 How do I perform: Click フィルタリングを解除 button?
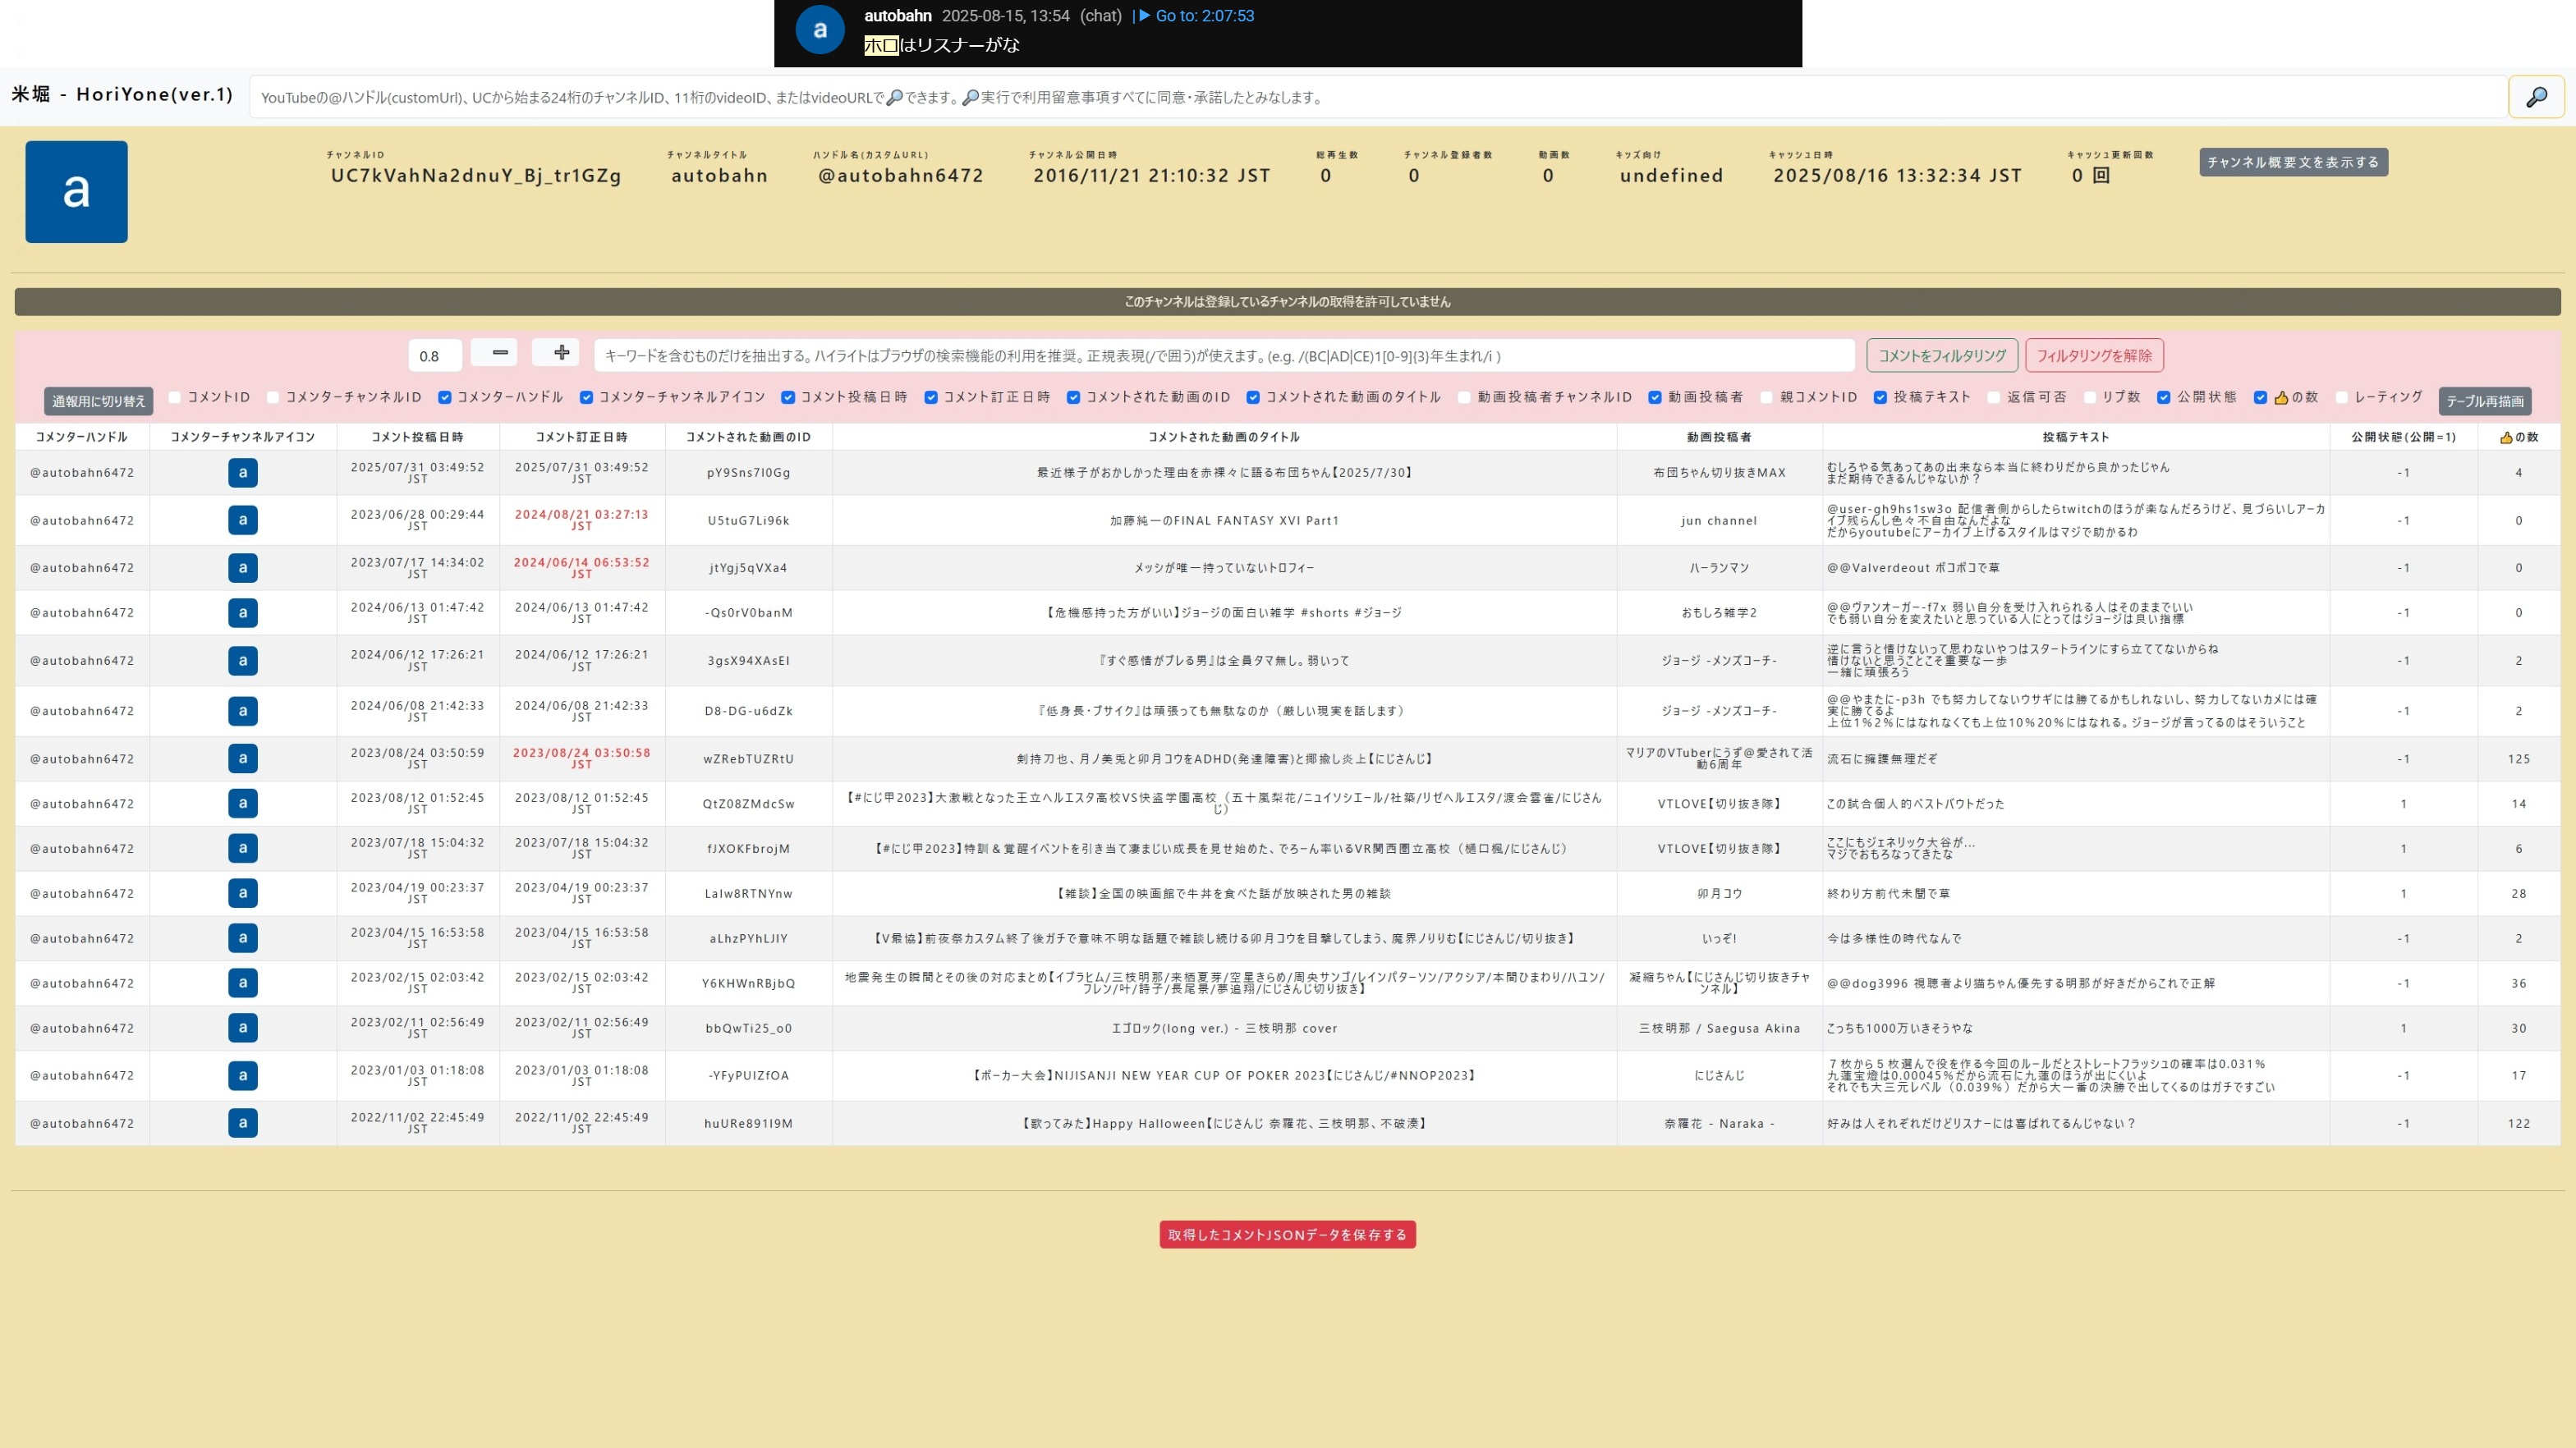(x=2094, y=355)
